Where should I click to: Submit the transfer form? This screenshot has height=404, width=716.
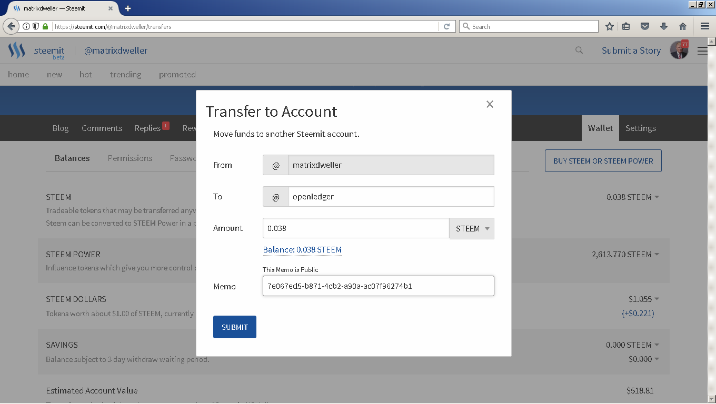click(x=235, y=327)
